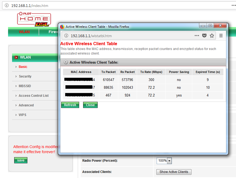236x178 pixels.
Task: Select Firewall tab in top navigation
Action: click(53, 32)
